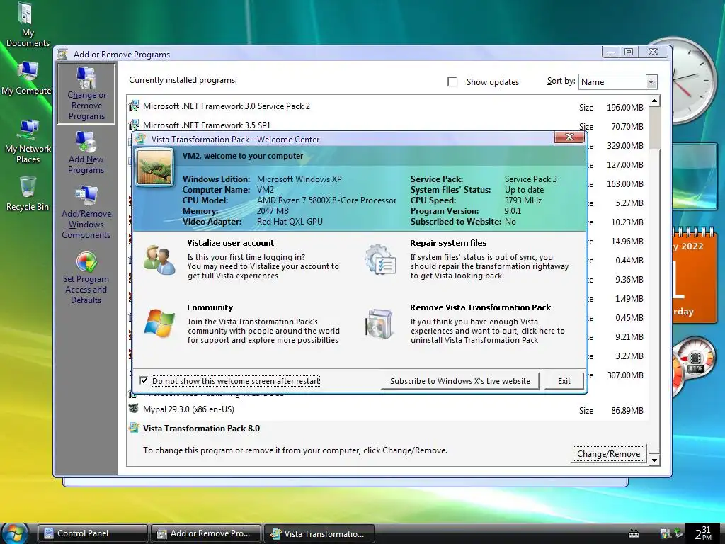The width and height of the screenshot is (725, 544).
Task: Click Vista Transformation Pack 8.0 list icon
Action: [x=134, y=428]
